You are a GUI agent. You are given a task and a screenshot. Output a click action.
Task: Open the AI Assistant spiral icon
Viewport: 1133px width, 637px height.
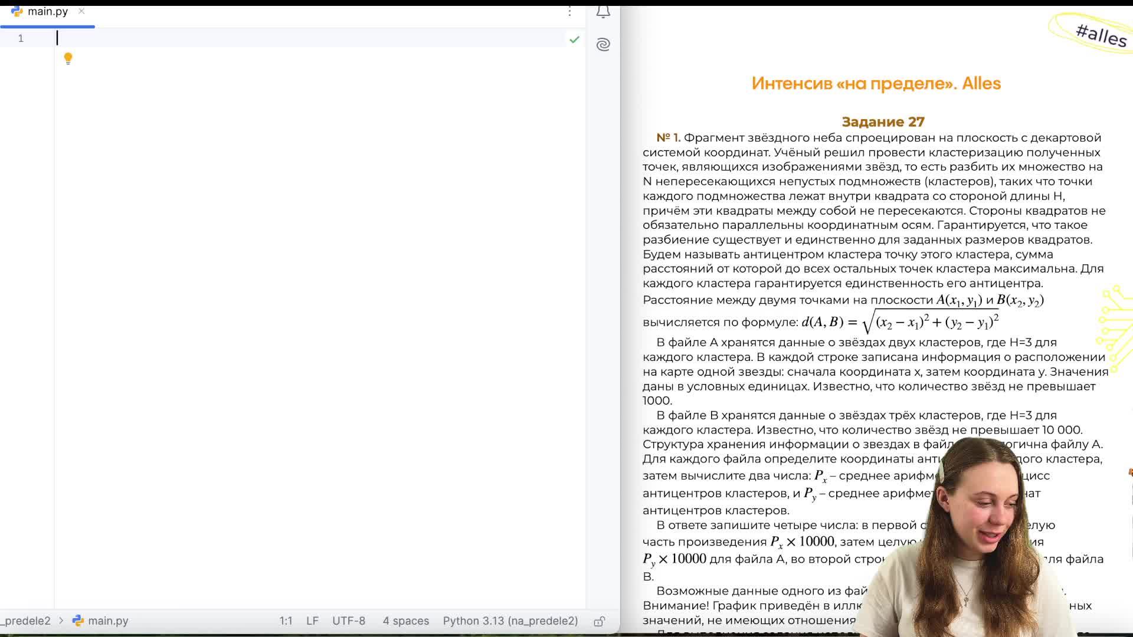pyautogui.click(x=603, y=44)
